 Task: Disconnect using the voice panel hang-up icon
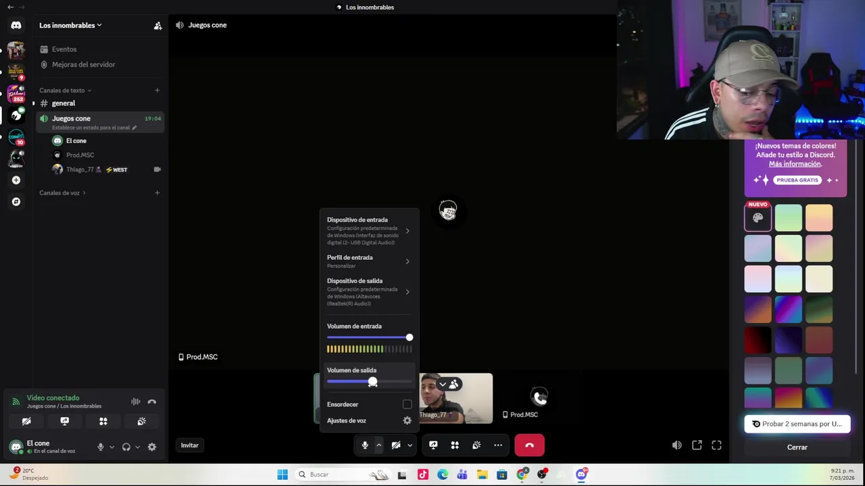tap(152, 402)
